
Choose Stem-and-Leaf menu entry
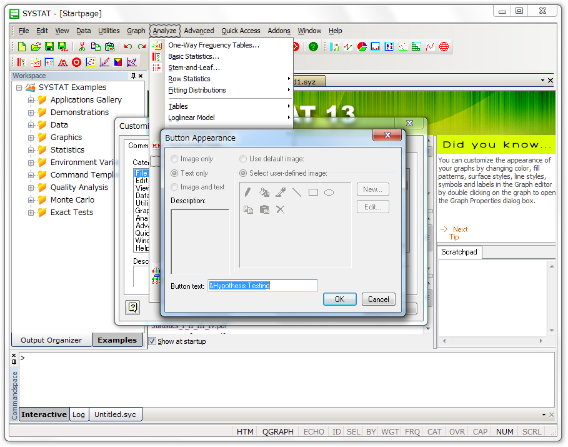coord(221,68)
